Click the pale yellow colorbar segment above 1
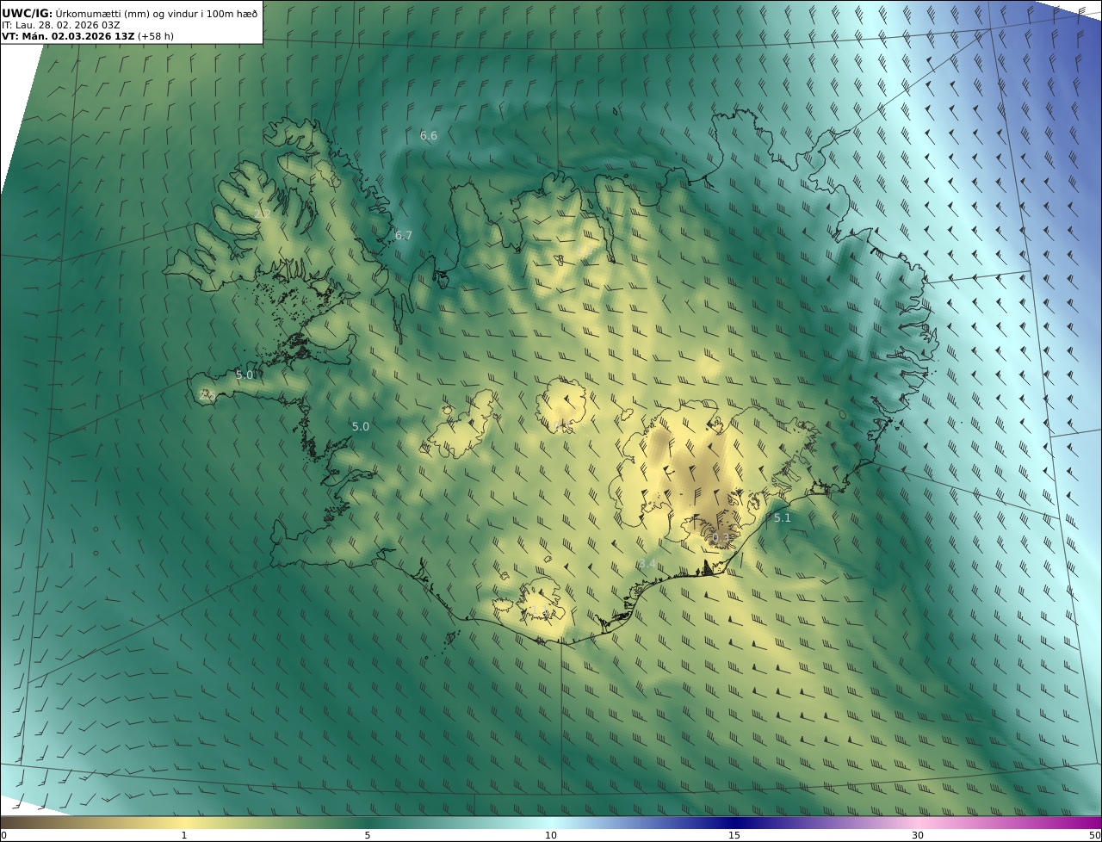Image resolution: width=1102 pixels, height=842 pixels. pyautogui.click(x=184, y=823)
